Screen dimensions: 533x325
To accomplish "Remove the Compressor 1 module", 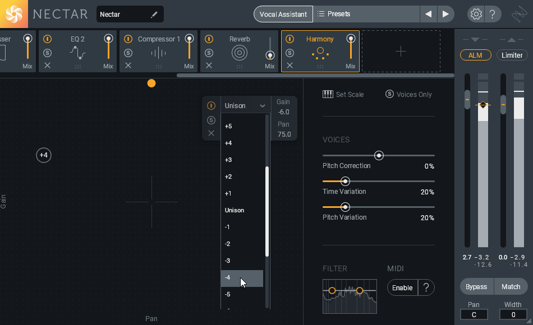I will pyautogui.click(x=128, y=65).
